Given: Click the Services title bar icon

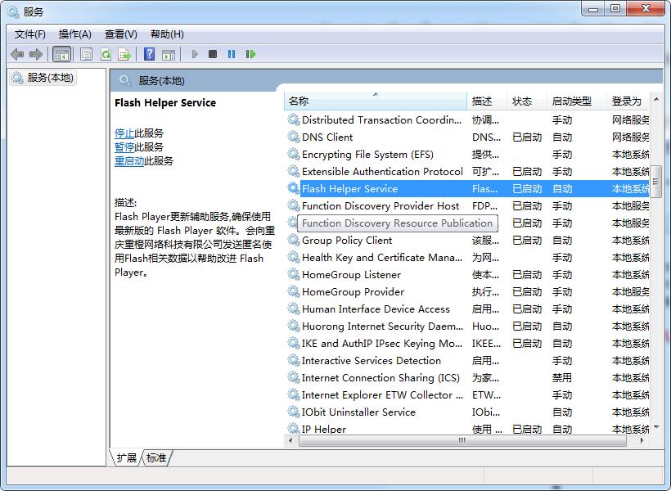Looking at the screenshot, I should (x=13, y=11).
